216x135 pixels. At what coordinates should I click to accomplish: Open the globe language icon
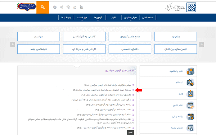(55, 7)
